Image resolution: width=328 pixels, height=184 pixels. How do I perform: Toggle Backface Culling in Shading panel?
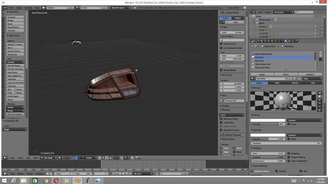tap(221, 119)
